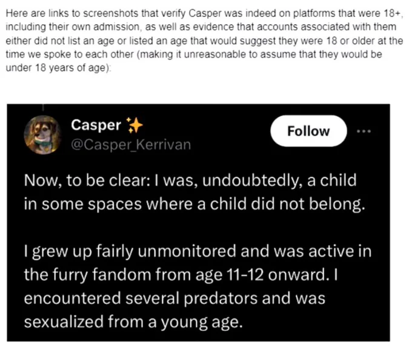This screenshot has width=412, height=353.
Task: Click the intro paragraph above the tweet
Action: (x=204, y=41)
